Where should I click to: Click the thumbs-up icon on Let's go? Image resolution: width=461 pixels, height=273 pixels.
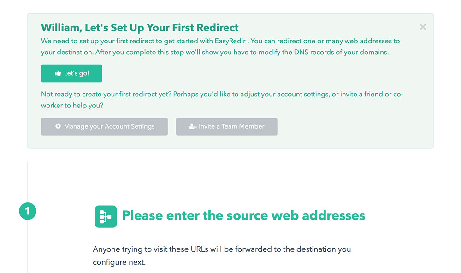coord(58,73)
